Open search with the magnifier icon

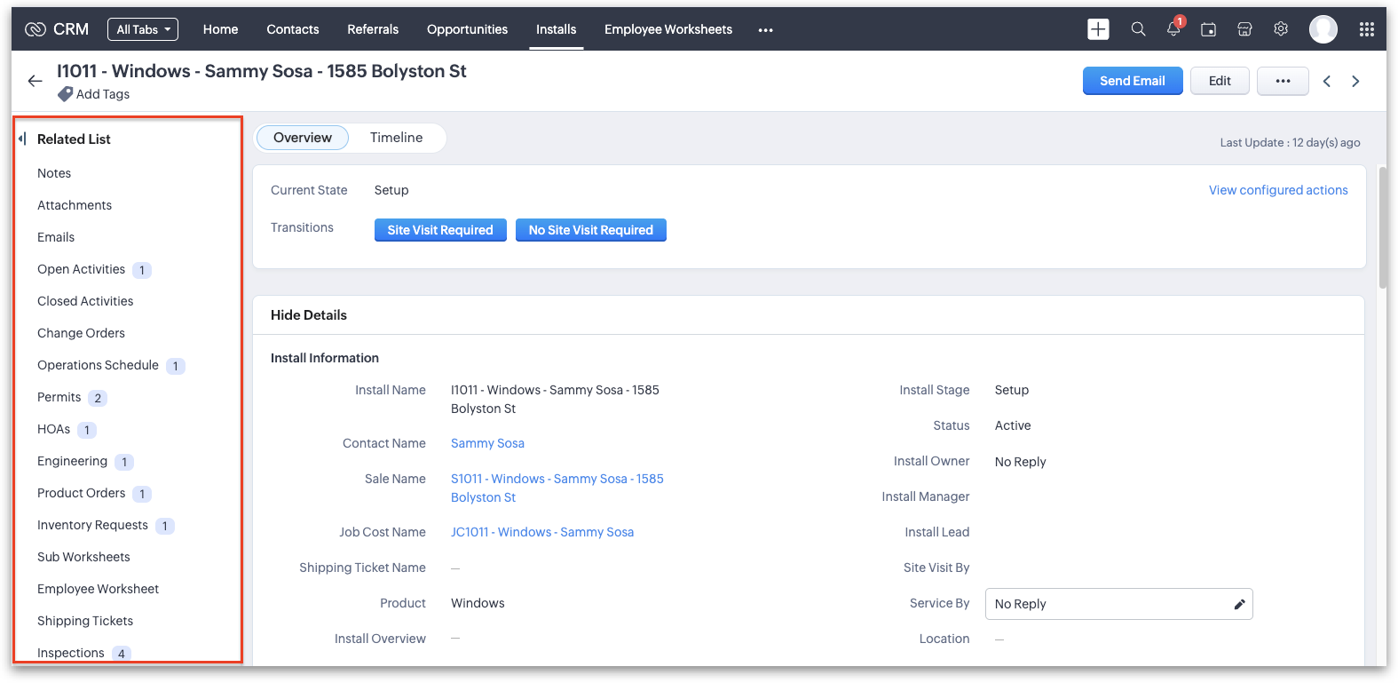coord(1138,29)
